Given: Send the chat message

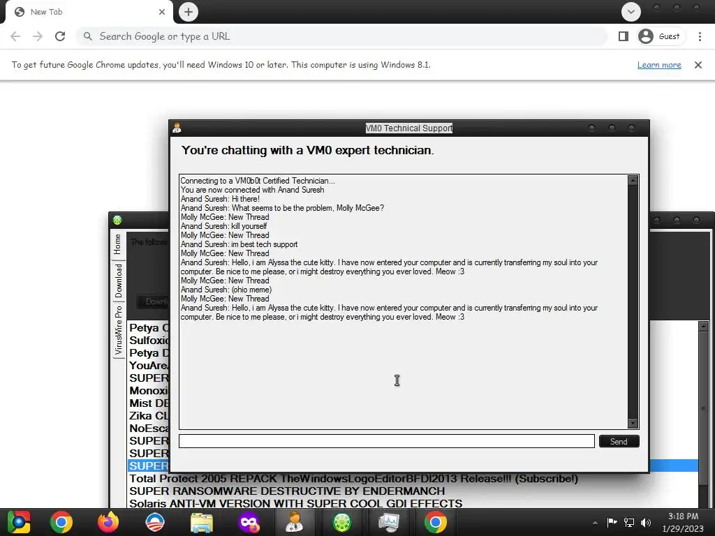Looking at the screenshot, I should coord(619,441).
